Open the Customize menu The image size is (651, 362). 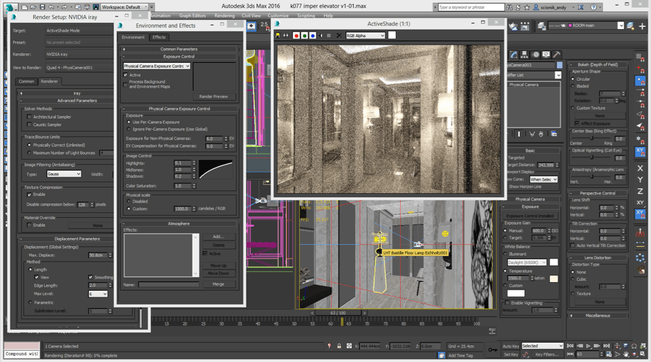tap(278, 16)
